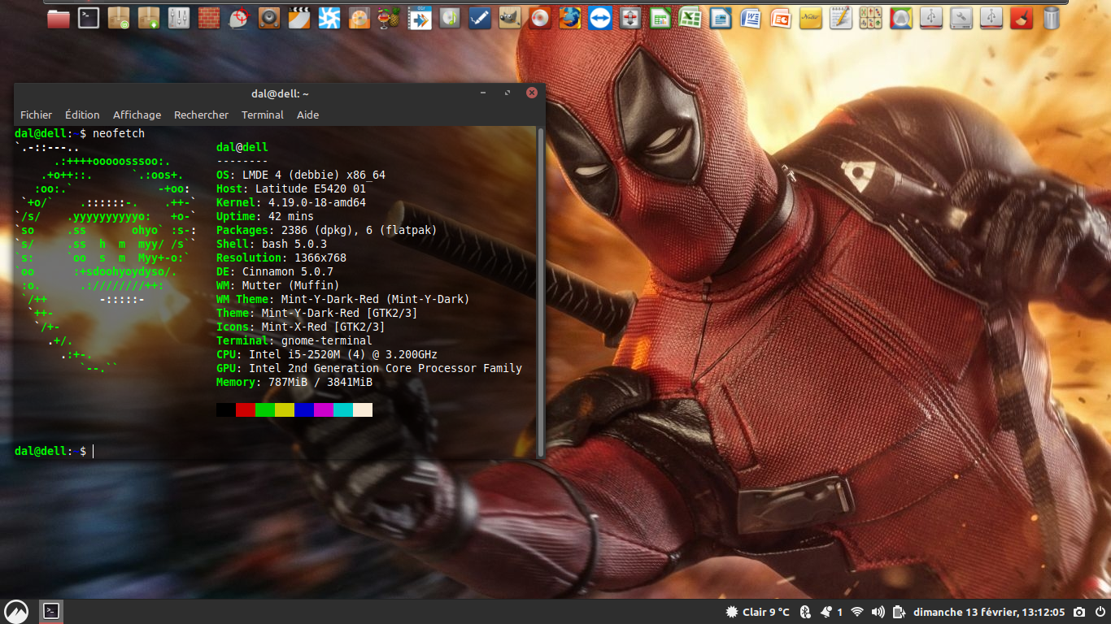
Task: Open the loudspeaker dock icon
Action: [269, 18]
